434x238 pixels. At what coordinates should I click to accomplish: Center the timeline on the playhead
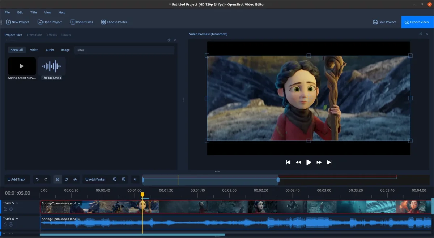pyautogui.click(x=135, y=179)
